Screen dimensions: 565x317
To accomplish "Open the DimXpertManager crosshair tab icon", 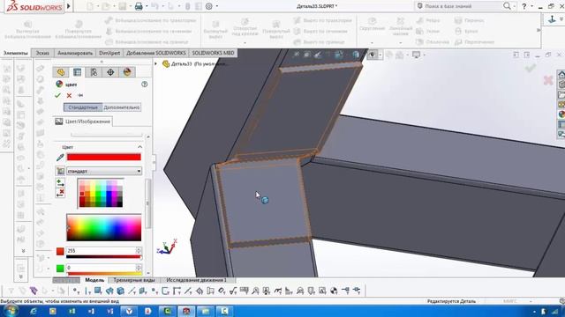I will [110, 72].
